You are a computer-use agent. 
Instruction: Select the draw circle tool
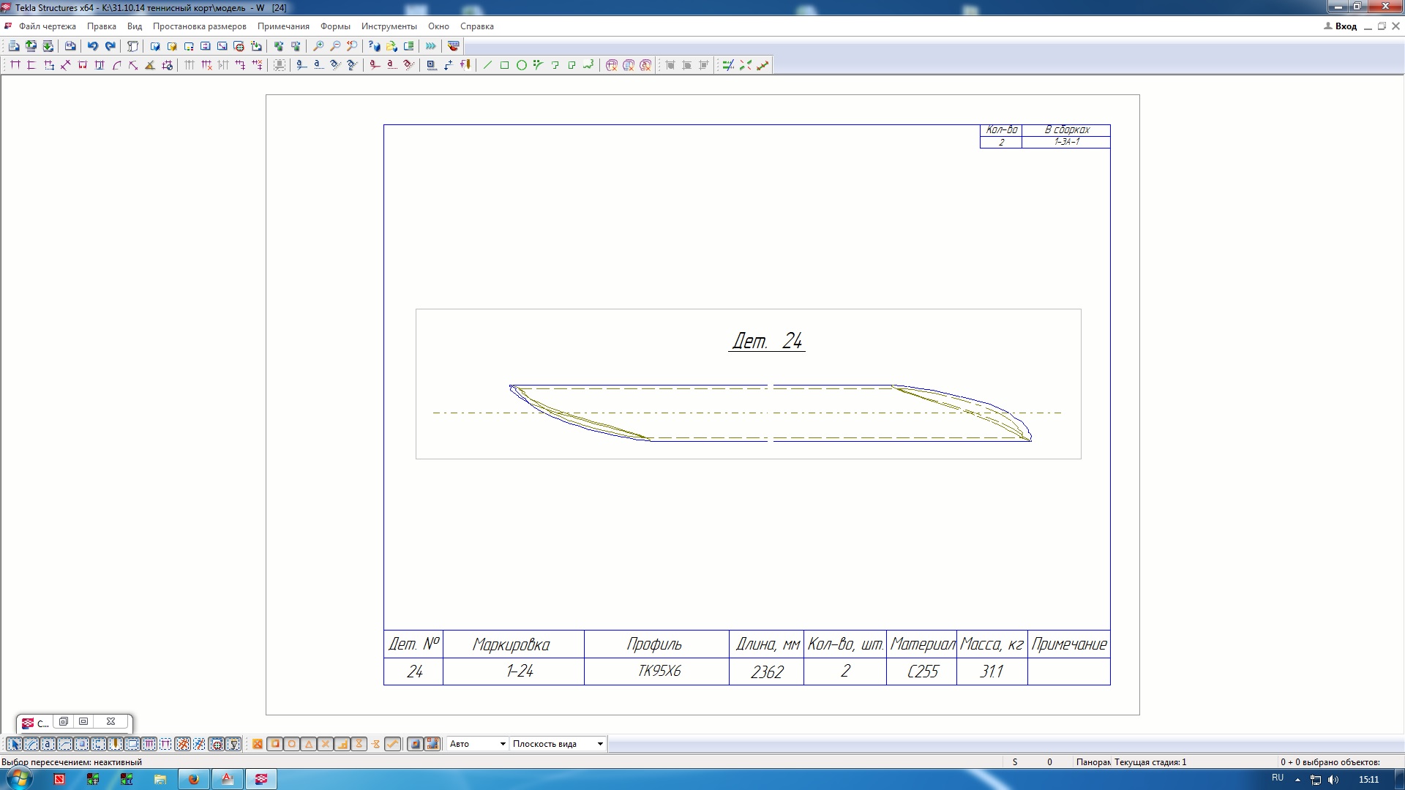click(521, 65)
